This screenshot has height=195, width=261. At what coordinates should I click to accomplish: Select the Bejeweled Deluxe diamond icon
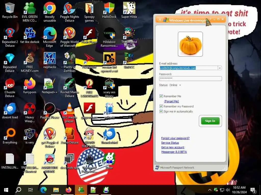click(x=10, y=63)
